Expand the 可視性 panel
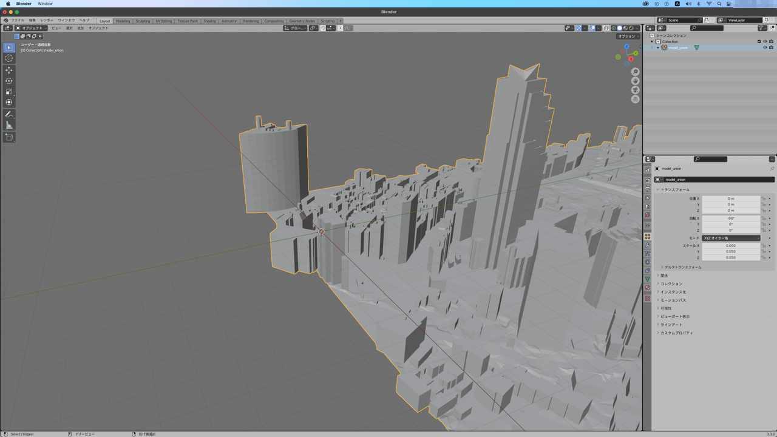777x437 pixels. point(665,308)
